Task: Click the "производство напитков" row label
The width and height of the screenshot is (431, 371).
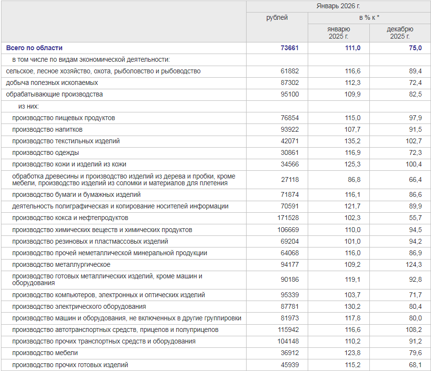Action: (47, 130)
